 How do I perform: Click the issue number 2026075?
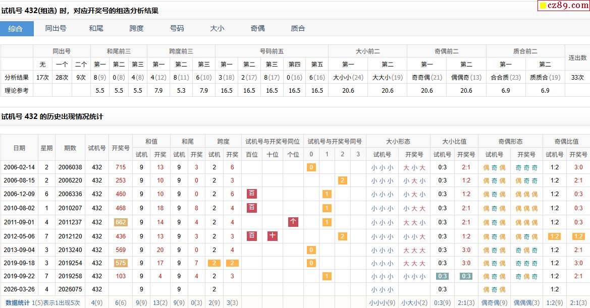pyautogui.click(x=70, y=289)
